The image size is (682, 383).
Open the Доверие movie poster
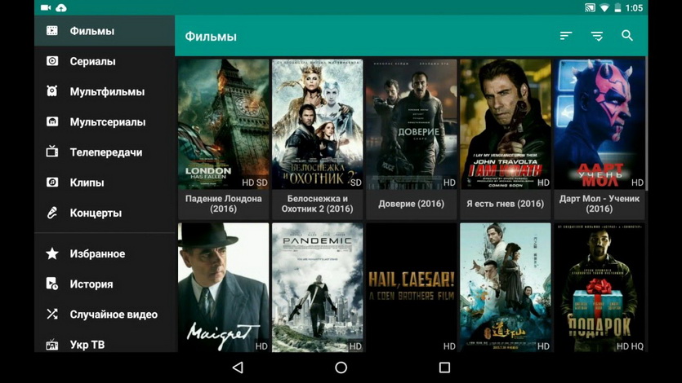(x=412, y=124)
